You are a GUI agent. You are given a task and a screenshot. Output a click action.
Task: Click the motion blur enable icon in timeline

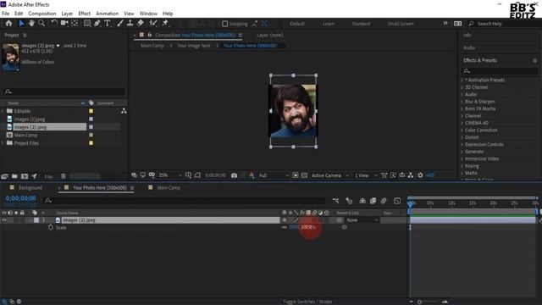click(x=384, y=201)
